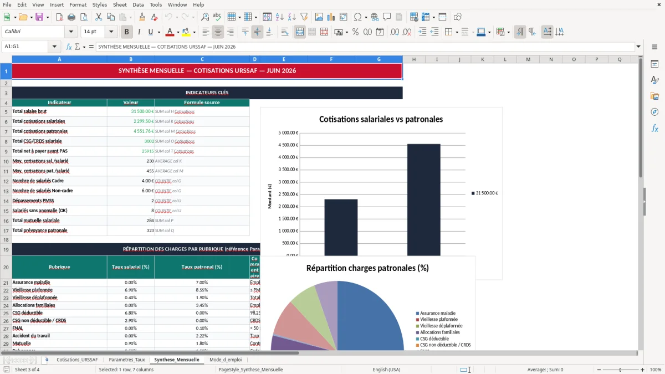Click the Copy icon
This screenshot has height=374, width=665.
click(x=111, y=17)
